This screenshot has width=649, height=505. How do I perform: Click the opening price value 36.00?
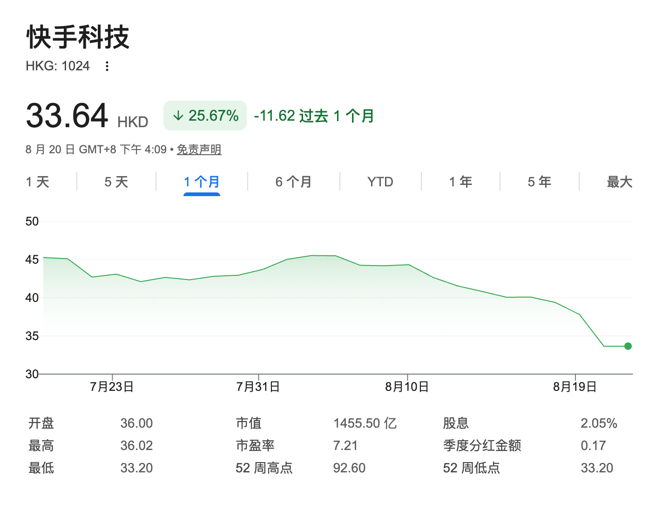point(136,423)
